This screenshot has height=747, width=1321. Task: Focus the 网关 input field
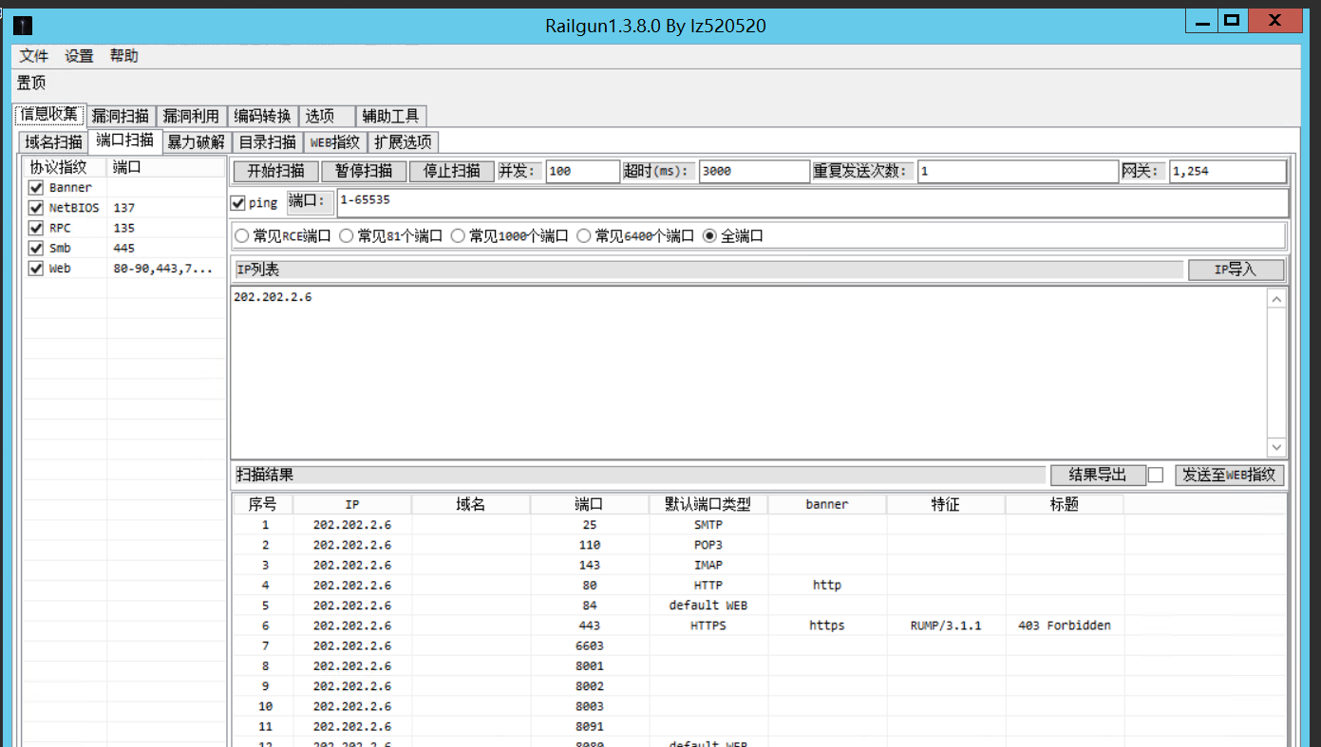tap(1228, 172)
